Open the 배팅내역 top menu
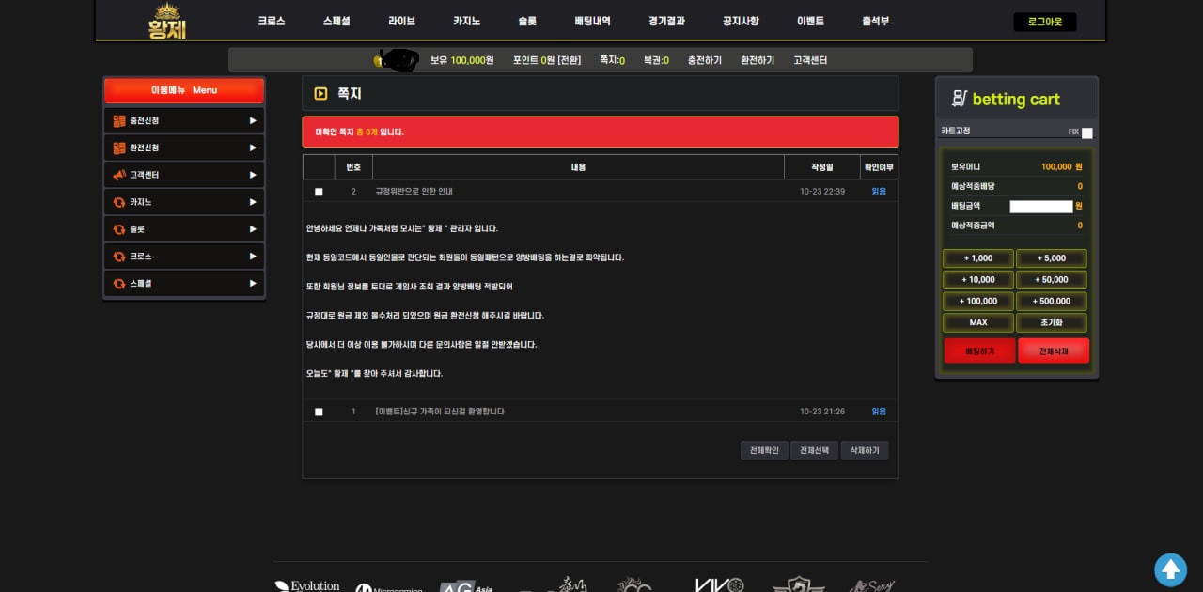 [x=592, y=21]
